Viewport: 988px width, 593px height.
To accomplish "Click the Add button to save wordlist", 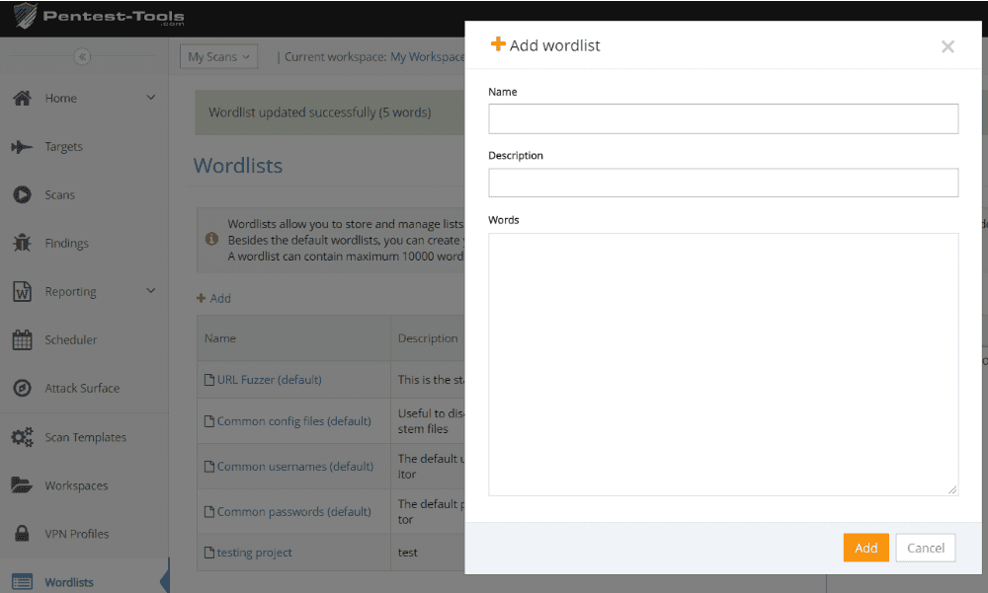I will coord(865,548).
